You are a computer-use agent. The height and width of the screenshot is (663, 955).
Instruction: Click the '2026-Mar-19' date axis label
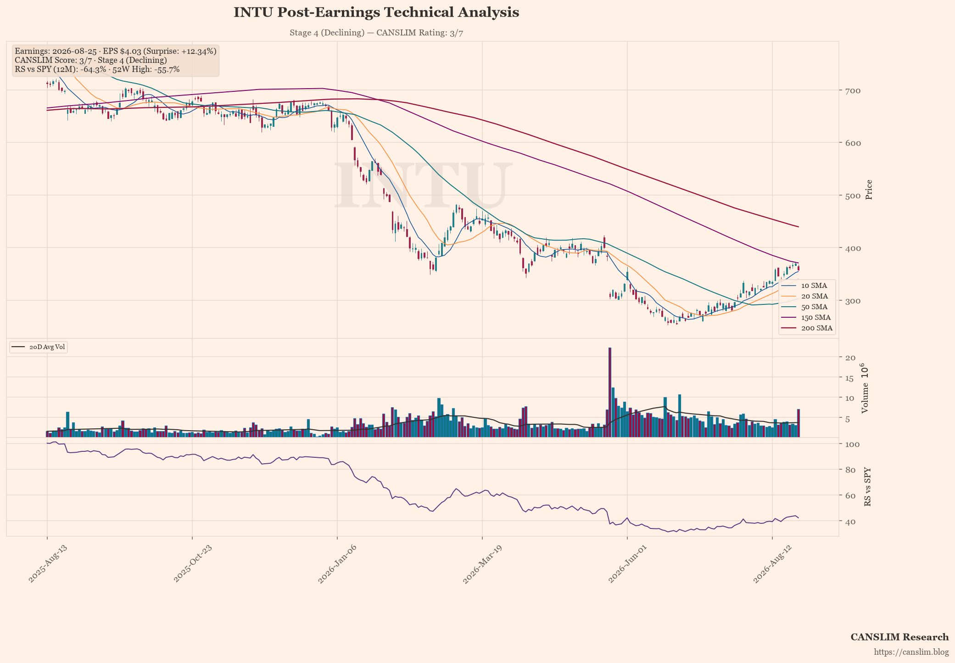(x=483, y=564)
